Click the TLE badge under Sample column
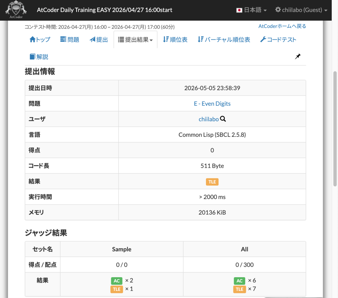Image resolution: width=338 pixels, height=298 pixels. pyautogui.click(x=117, y=289)
